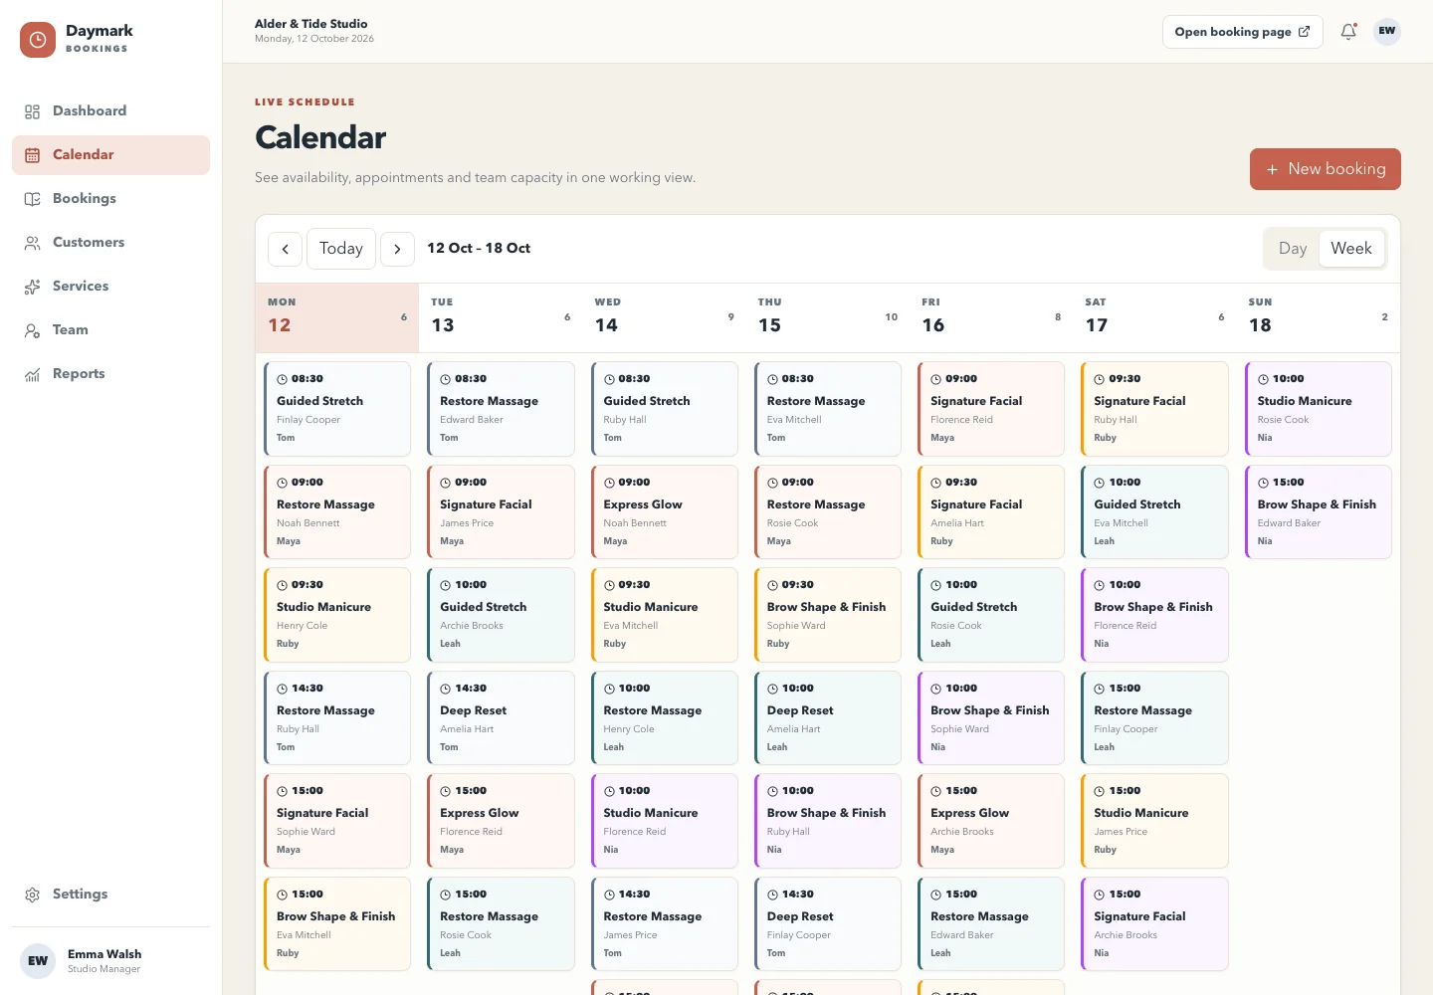Viewport: 1433px width, 995px height.
Task: Click clock icon on Sunday 15:00 Brow Shape
Action: tap(1263, 483)
